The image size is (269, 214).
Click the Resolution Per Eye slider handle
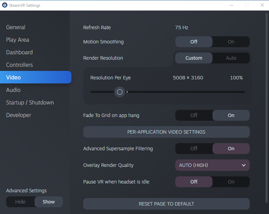point(119,92)
